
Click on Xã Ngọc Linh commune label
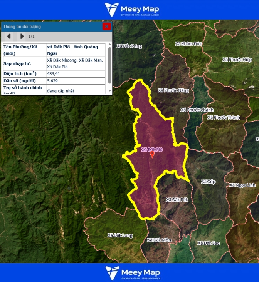242,185
